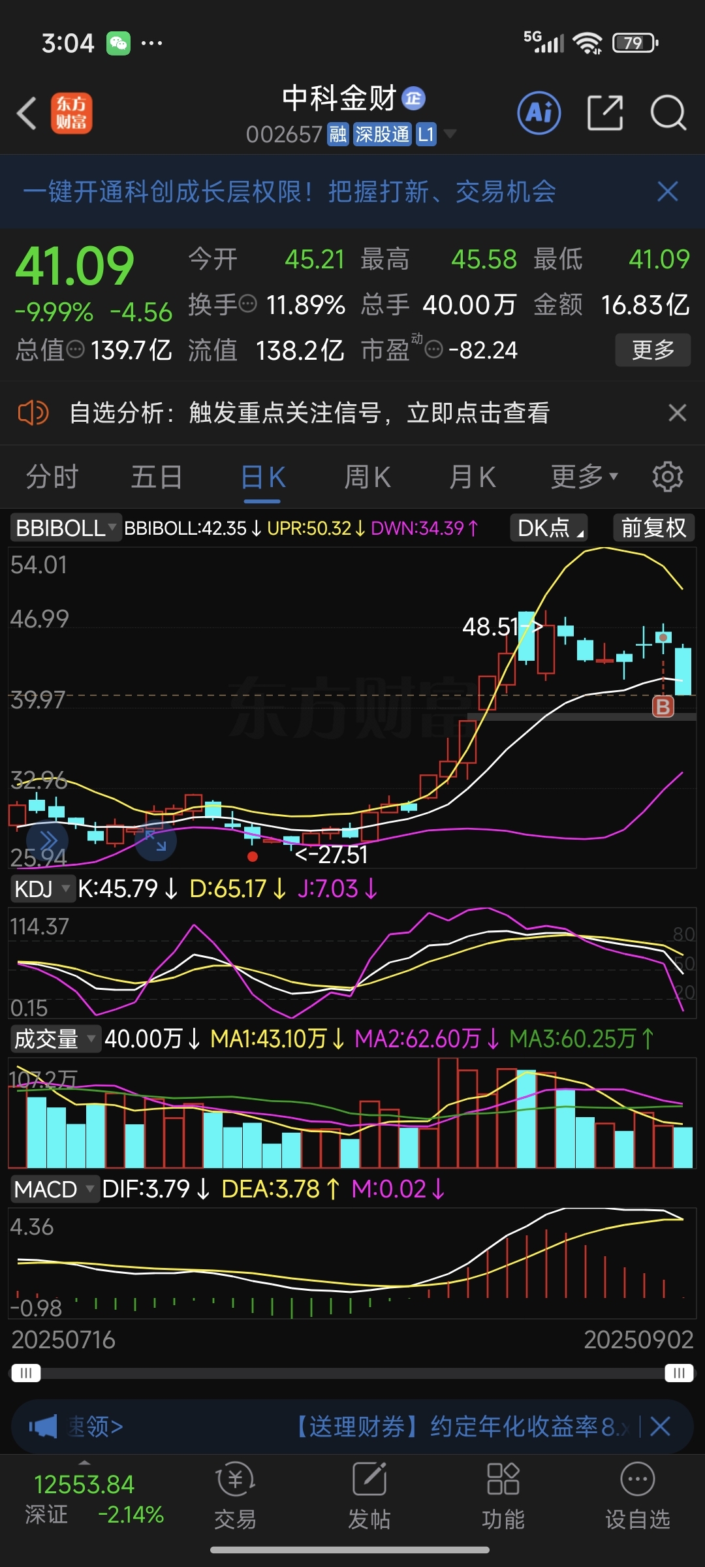Tap the 金额 16.83亿 value
The height and width of the screenshot is (1567, 705).
[645, 304]
